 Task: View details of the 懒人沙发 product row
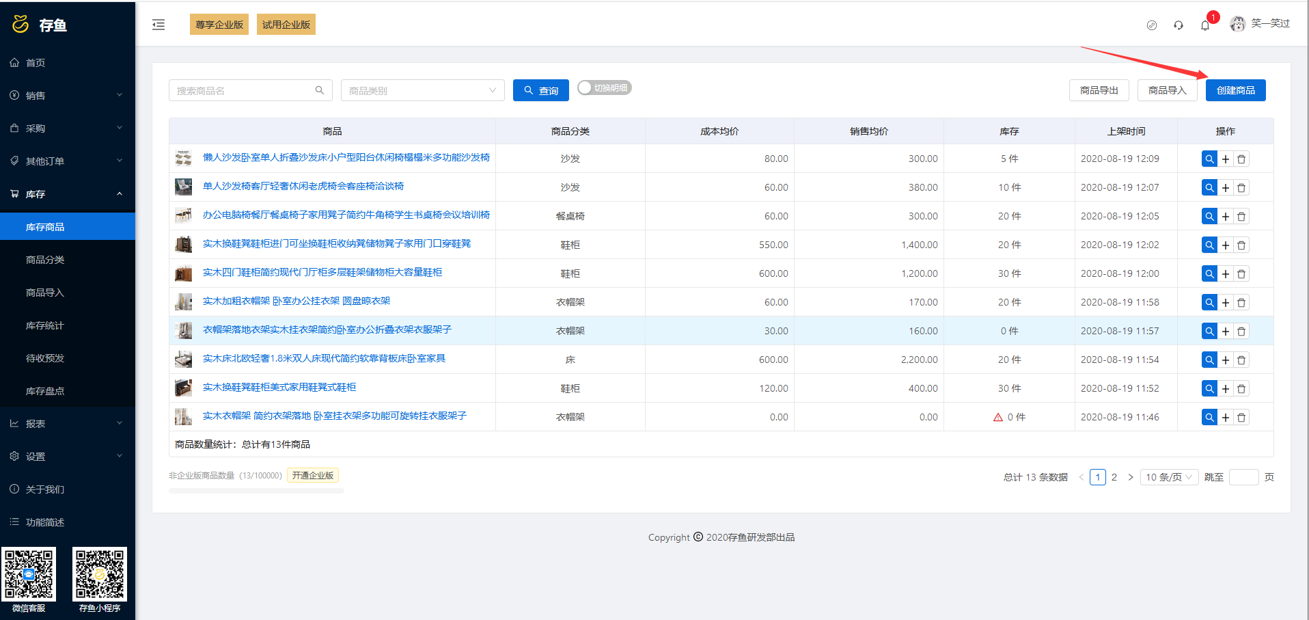click(x=1209, y=159)
